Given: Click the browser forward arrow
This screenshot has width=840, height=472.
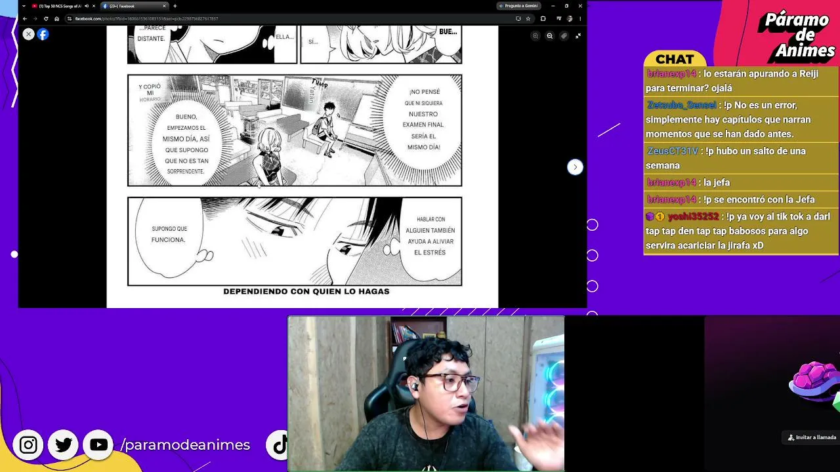Looking at the screenshot, I should click(35, 18).
